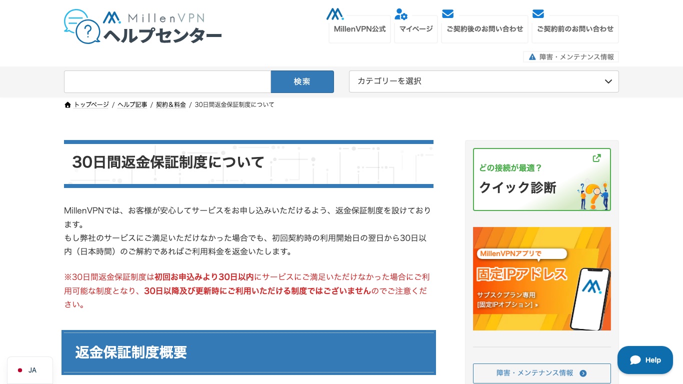This screenshot has height=384, width=683.
Task: Open the JA language selector
Action: click(x=30, y=370)
